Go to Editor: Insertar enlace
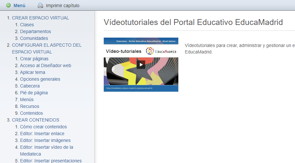The image size is (295, 163). (42, 134)
